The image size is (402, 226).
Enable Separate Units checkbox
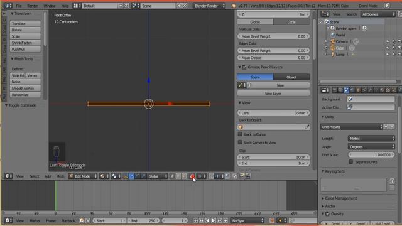350,162
